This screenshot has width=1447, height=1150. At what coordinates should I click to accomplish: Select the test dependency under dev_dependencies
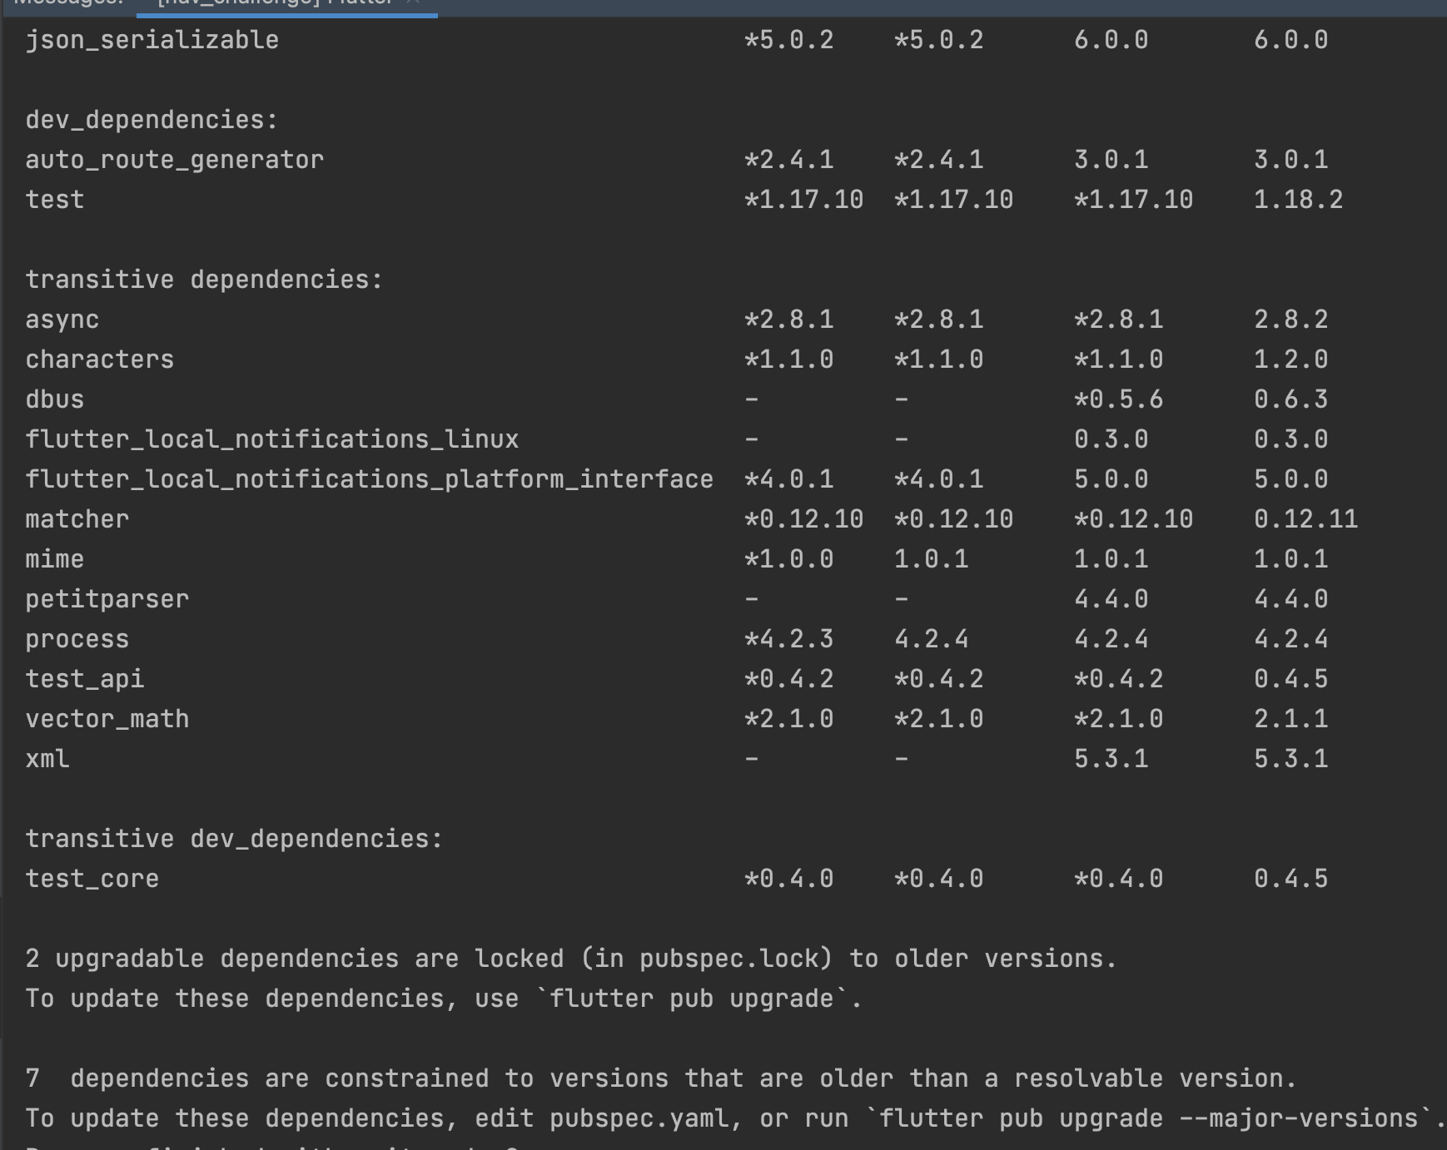54,199
